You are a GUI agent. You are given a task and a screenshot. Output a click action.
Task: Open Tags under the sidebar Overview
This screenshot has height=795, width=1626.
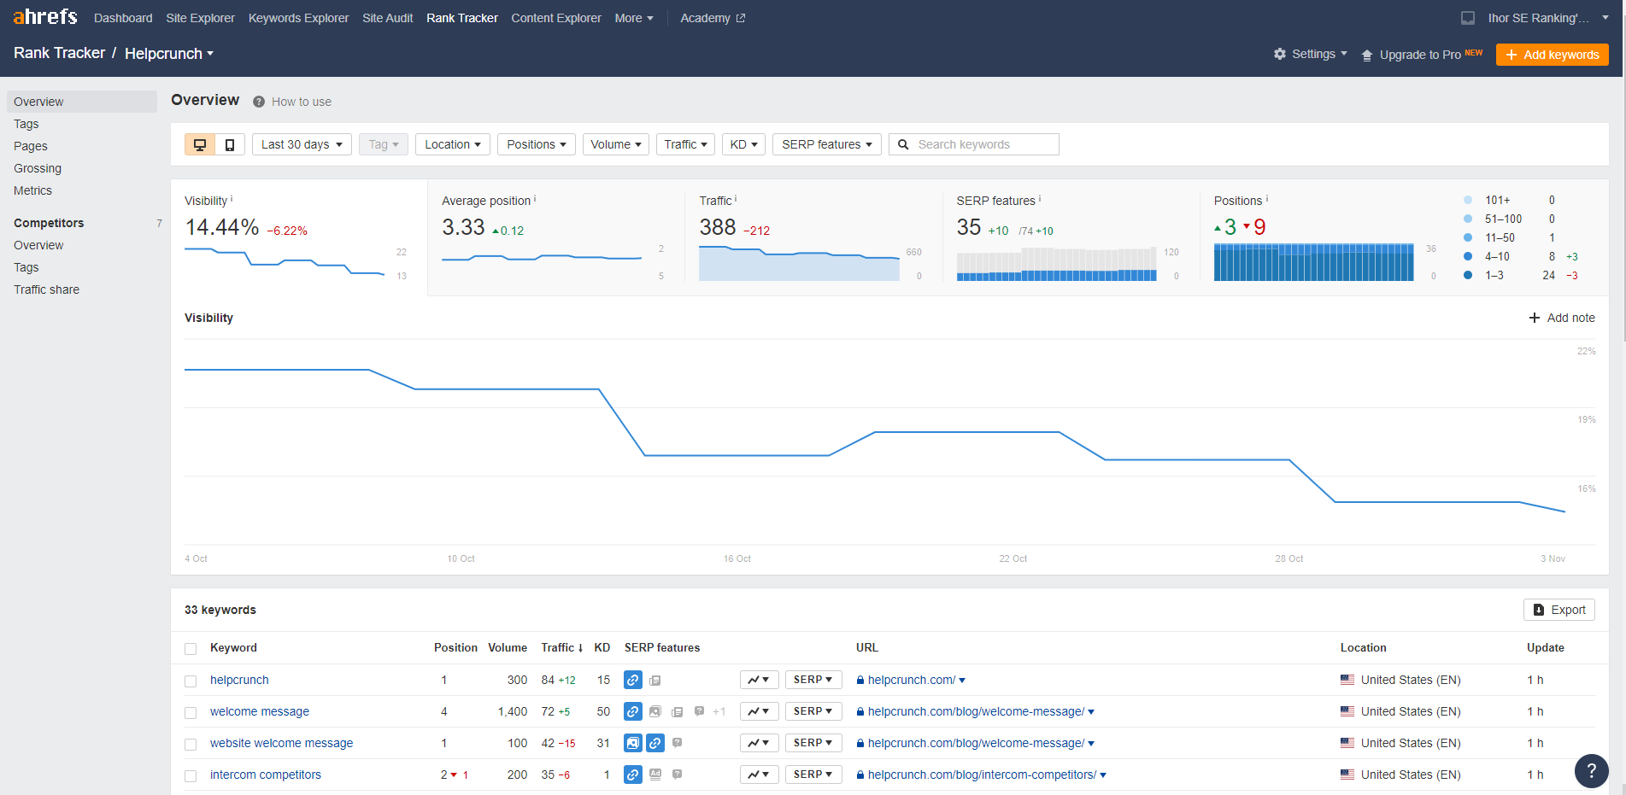click(26, 124)
